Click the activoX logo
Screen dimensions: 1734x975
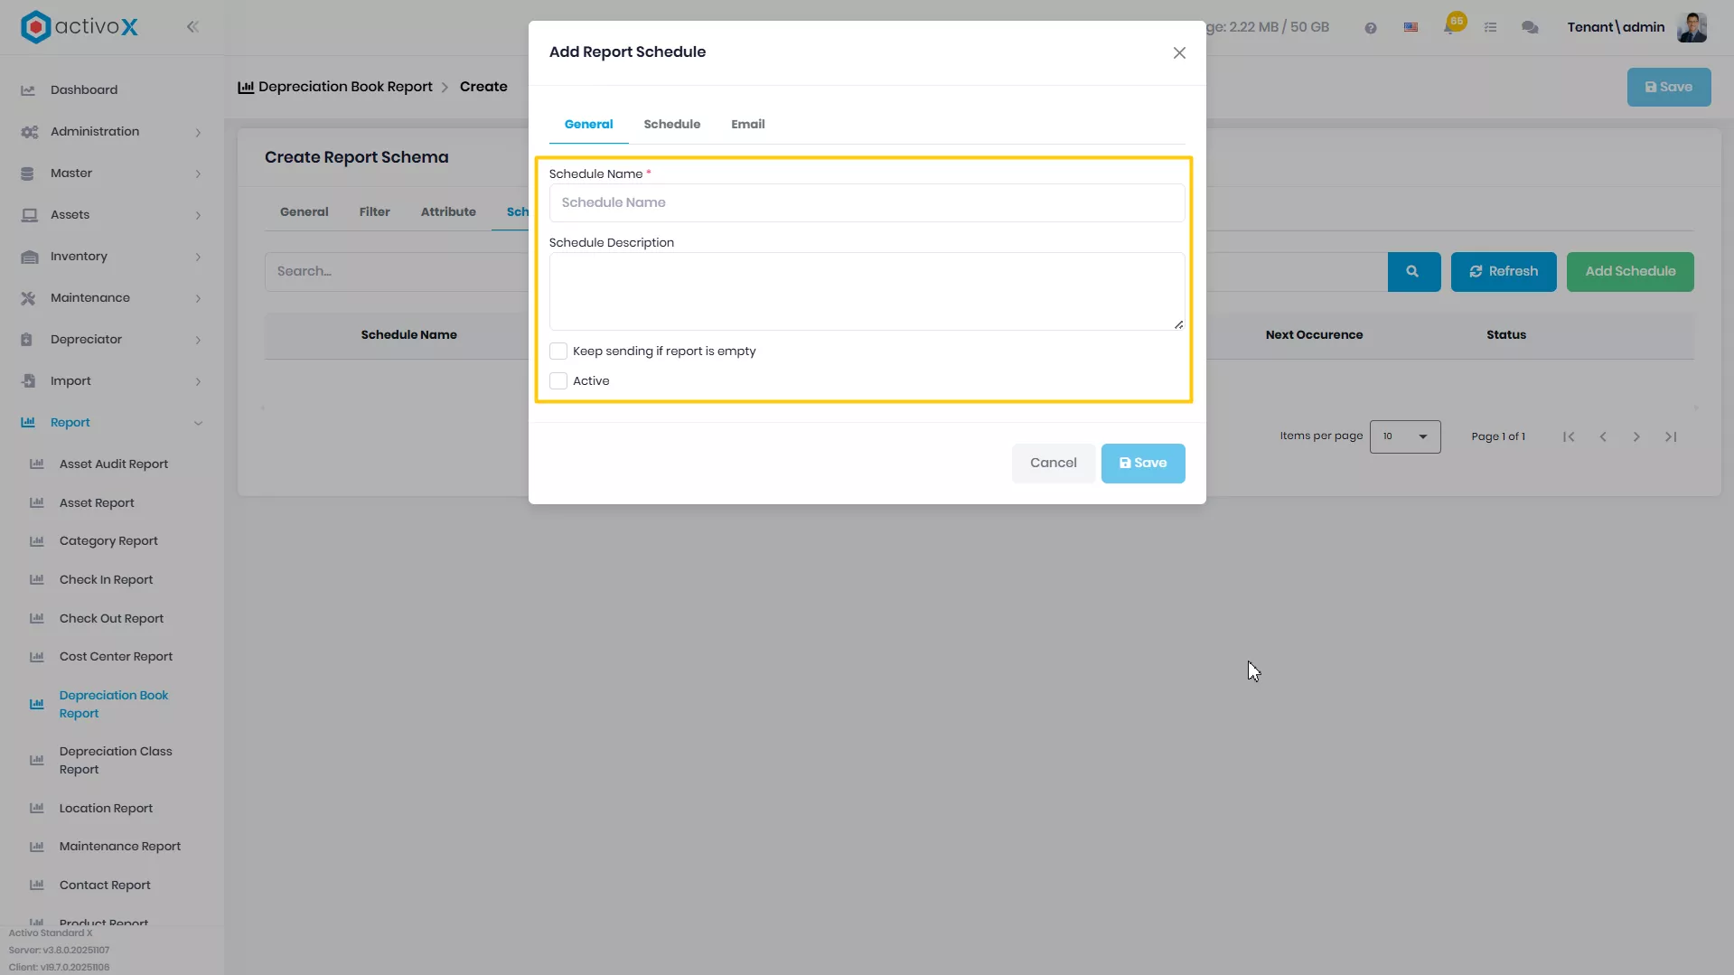pyautogui.click(x=80, y=27)
